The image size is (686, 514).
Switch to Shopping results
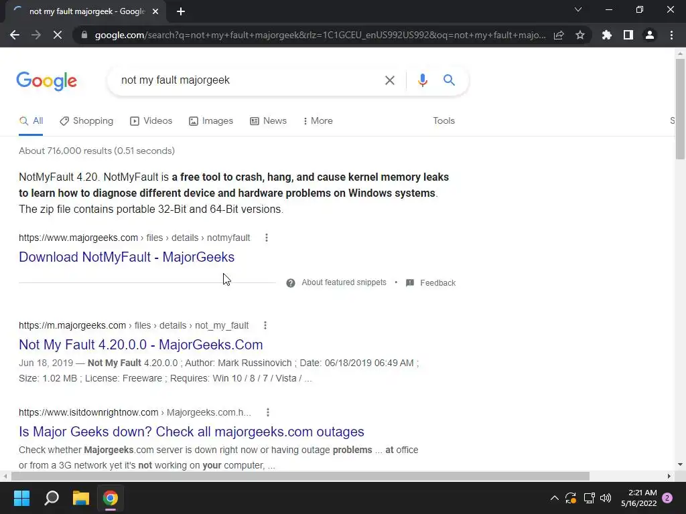86,121
